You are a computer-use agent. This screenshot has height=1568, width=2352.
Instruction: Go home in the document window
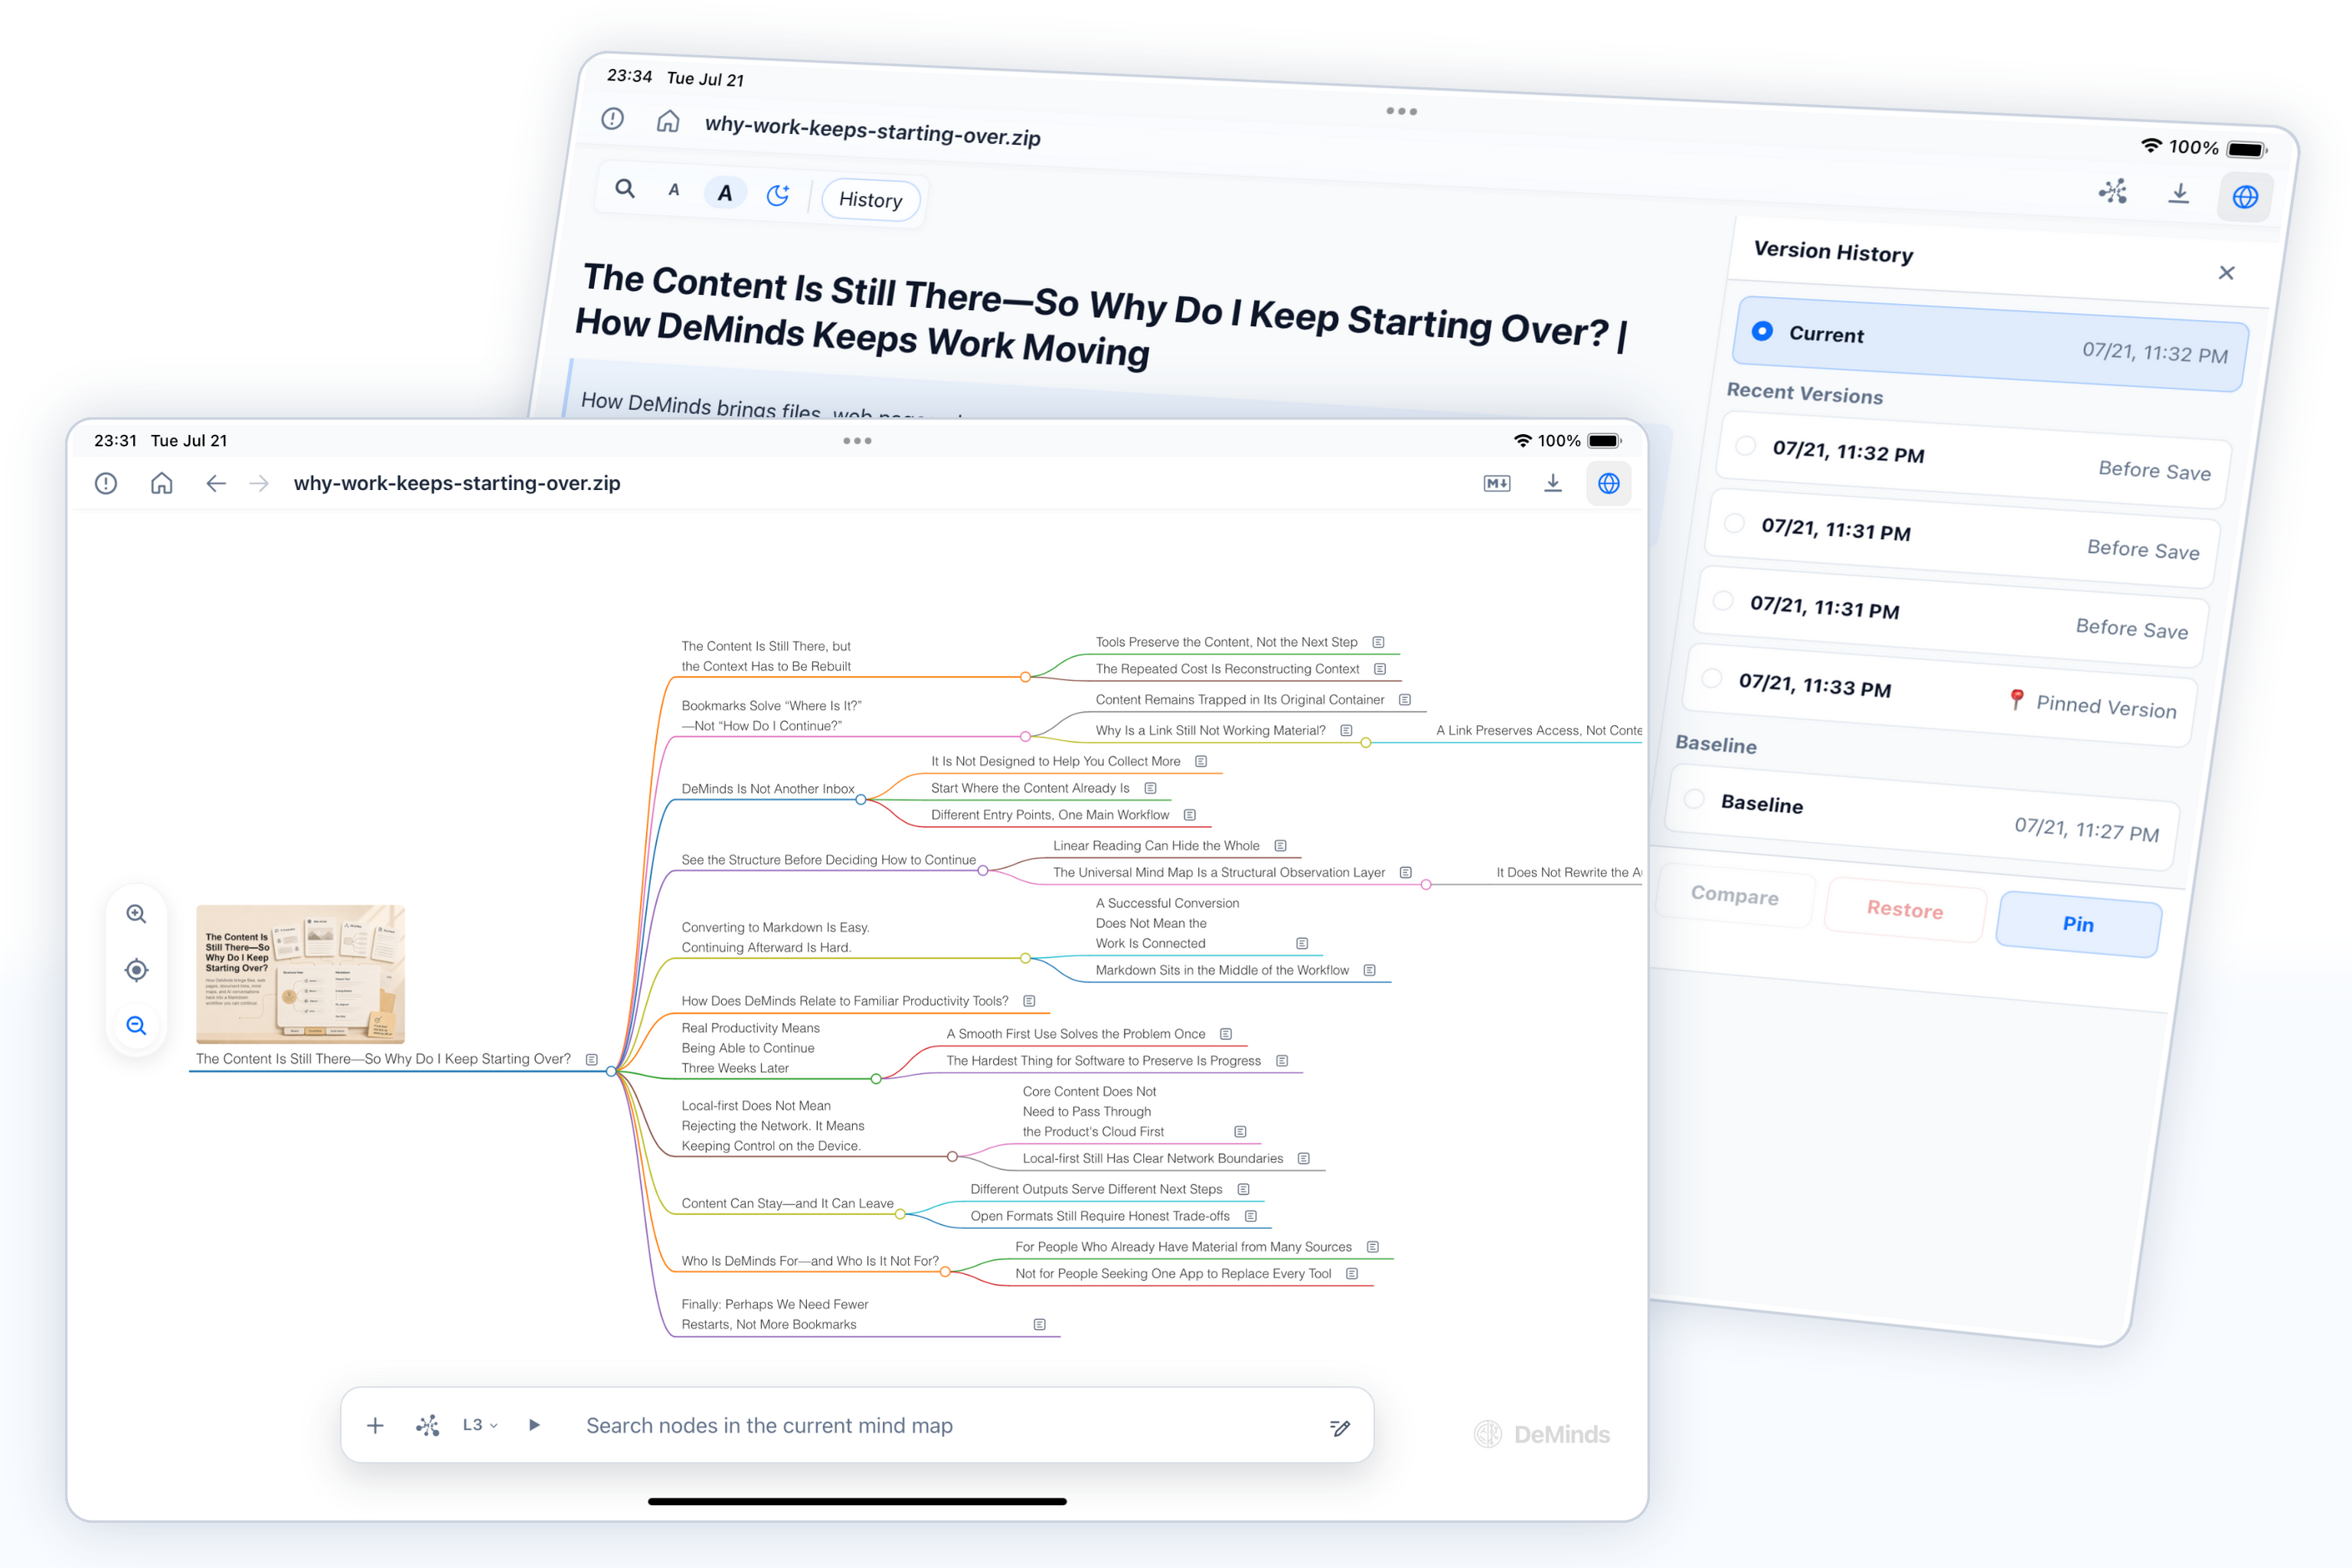coord(668,122)
